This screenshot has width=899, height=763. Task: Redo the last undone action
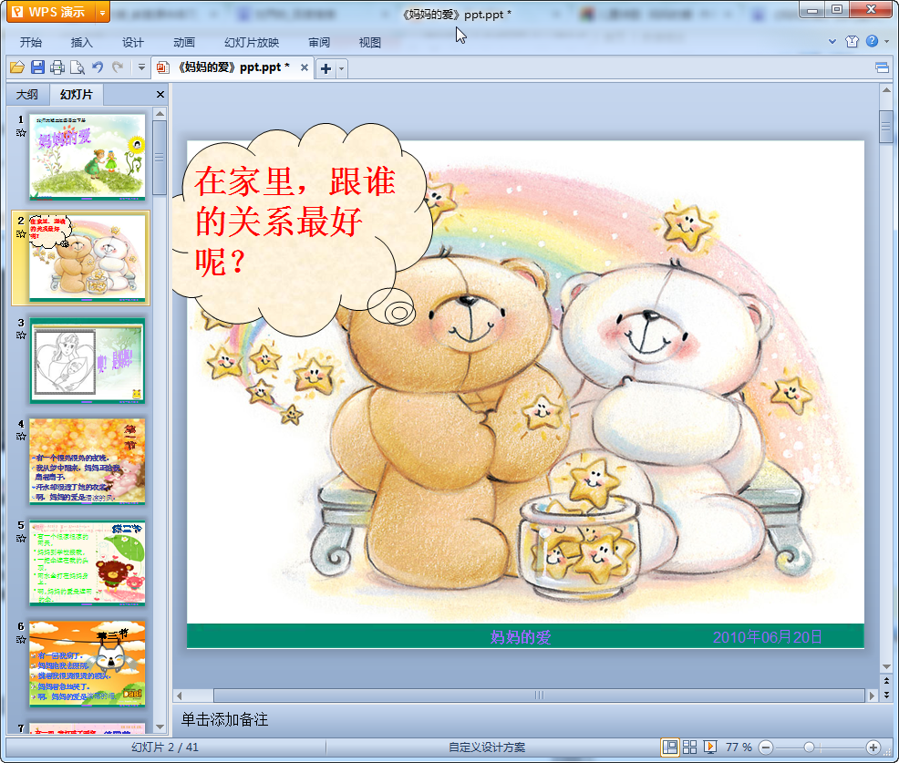(x=119, y=67)
